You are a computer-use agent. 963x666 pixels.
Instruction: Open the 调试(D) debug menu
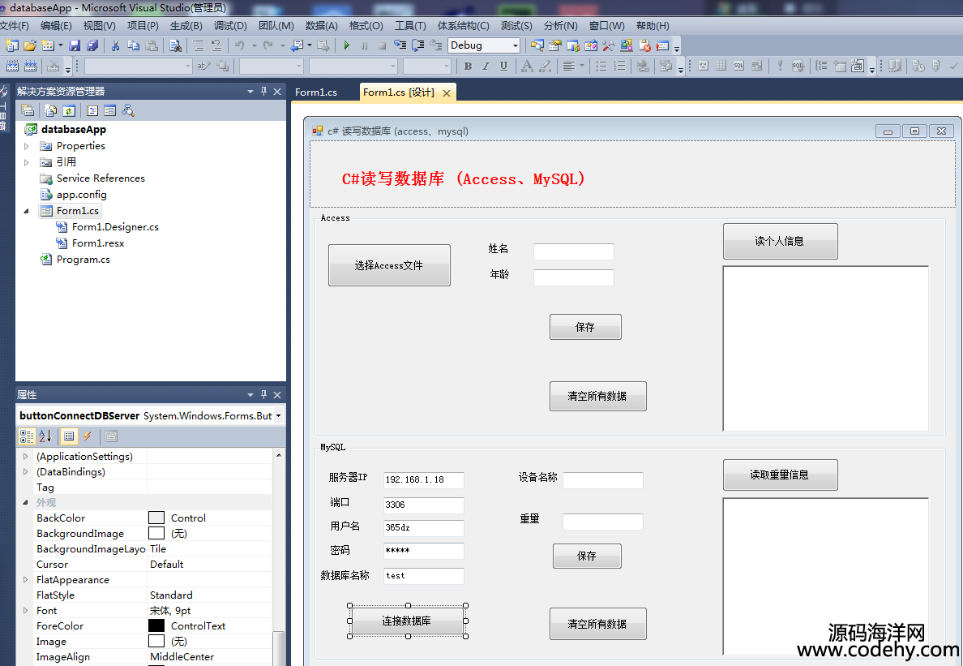point(230,26)
